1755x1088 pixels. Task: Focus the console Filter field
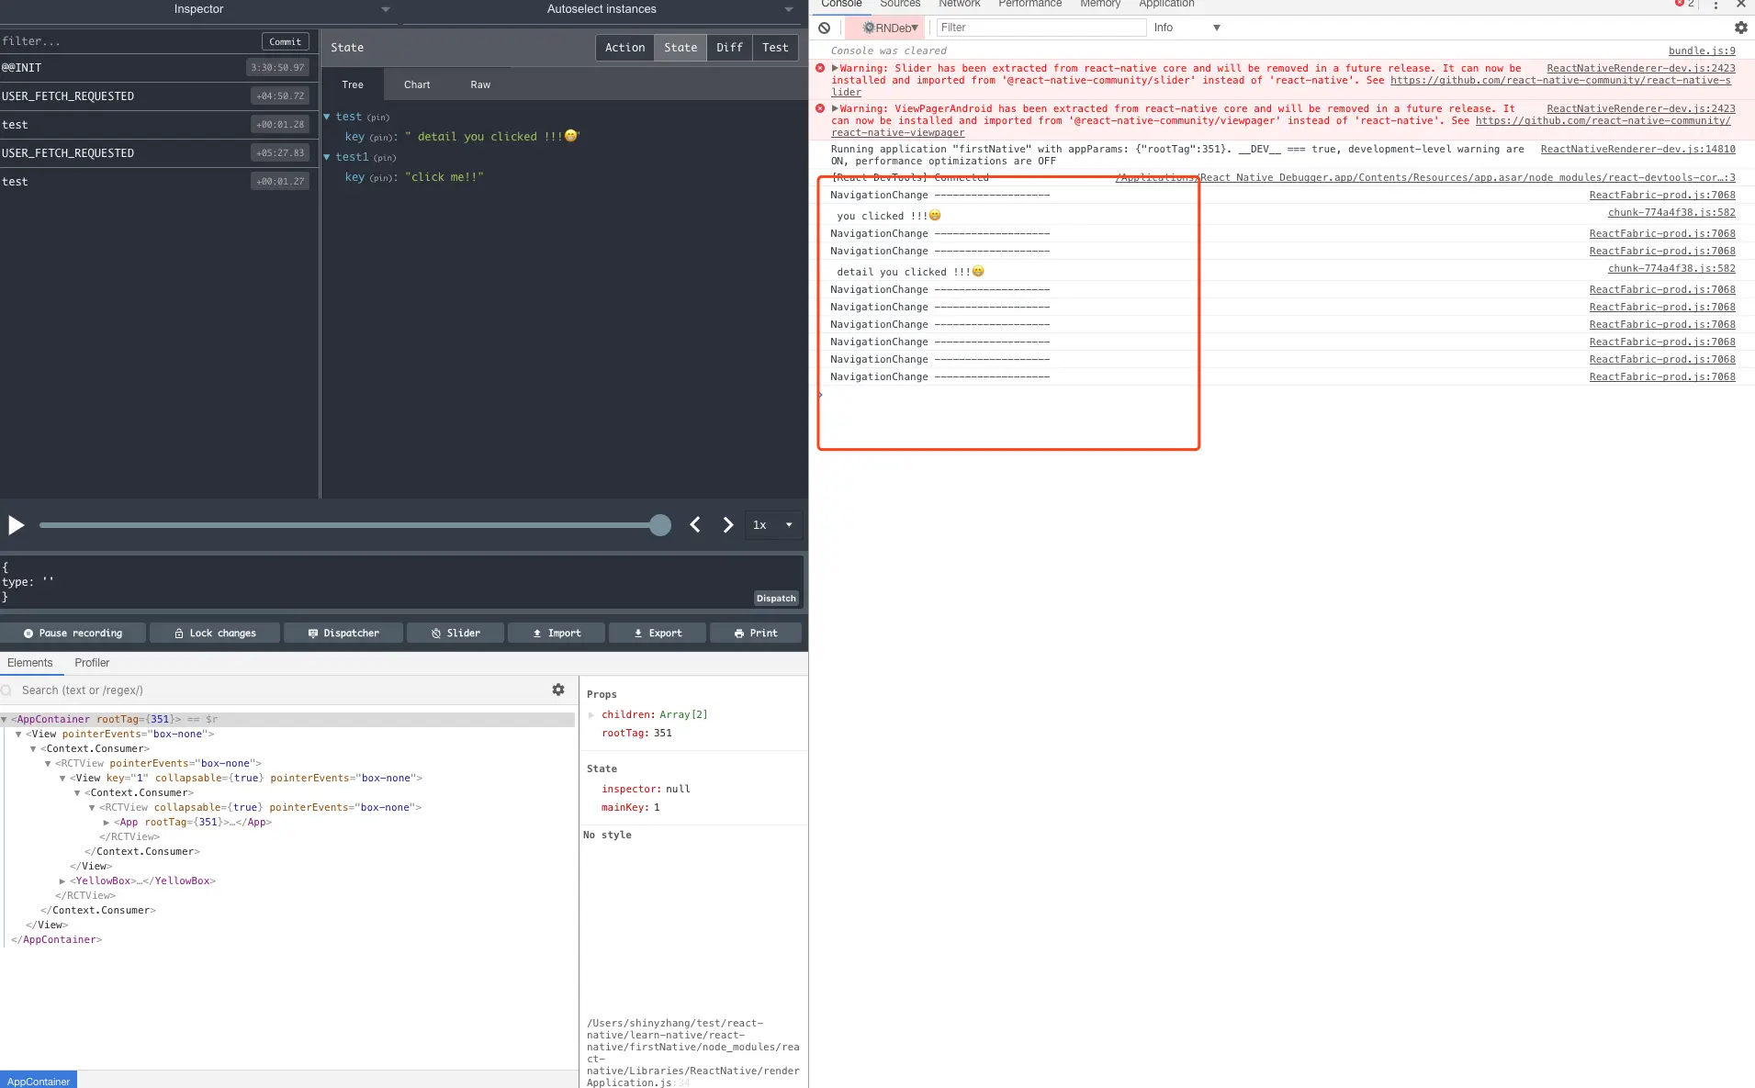(x=1041, y=28)
